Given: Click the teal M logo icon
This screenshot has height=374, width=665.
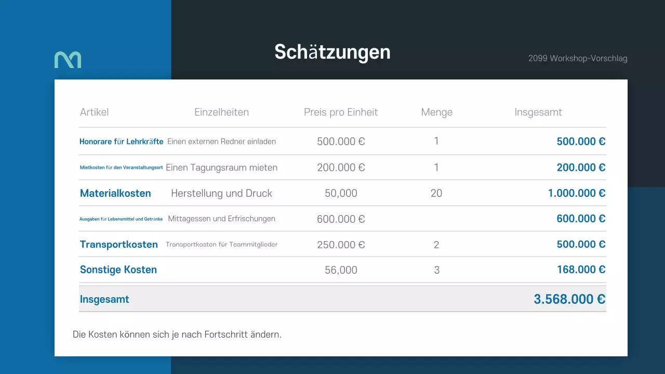Looking at the screenshot, I should [68, 60].
